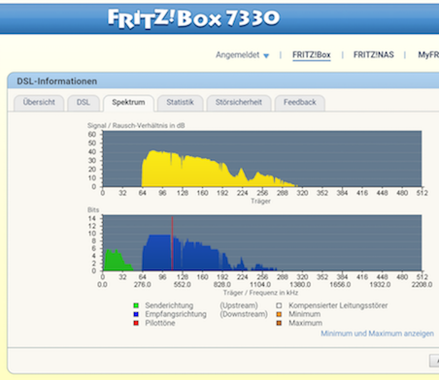Image resolution: width=439 pixels, height=380 pixels.
Task: Open the FRITZ!Box navigation link
Action: tap(312, 55)
